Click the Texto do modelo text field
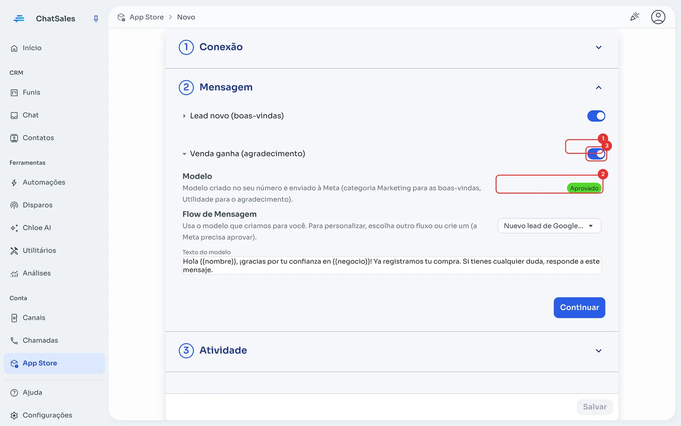 tap(392, 265)
